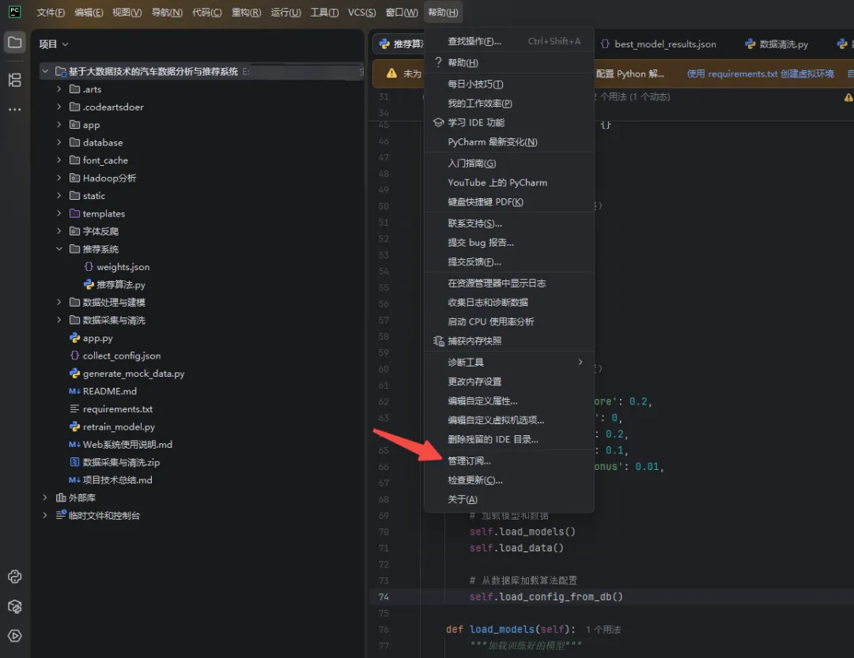The width and height of the screenshot is (854, 658).
Task: Collapse the 推荐系统 folder chevron
Action: coord(59,249)
